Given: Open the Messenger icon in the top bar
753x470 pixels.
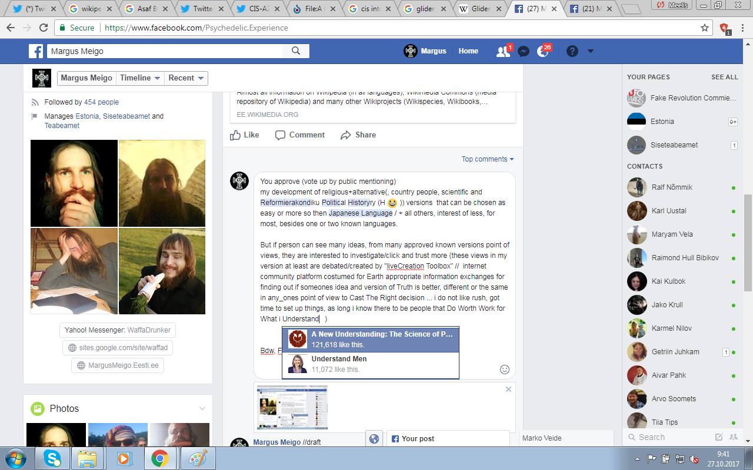Looking at the screenshot, I should click(x=523, y=51).
